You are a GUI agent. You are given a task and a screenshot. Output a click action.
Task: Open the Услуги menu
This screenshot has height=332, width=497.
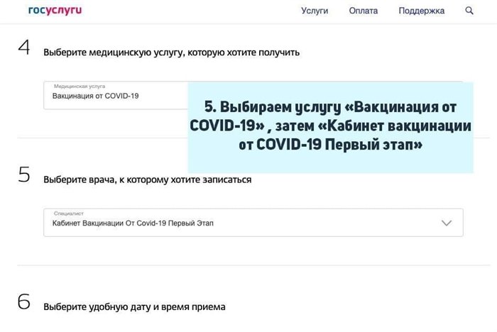click(315, 11)
